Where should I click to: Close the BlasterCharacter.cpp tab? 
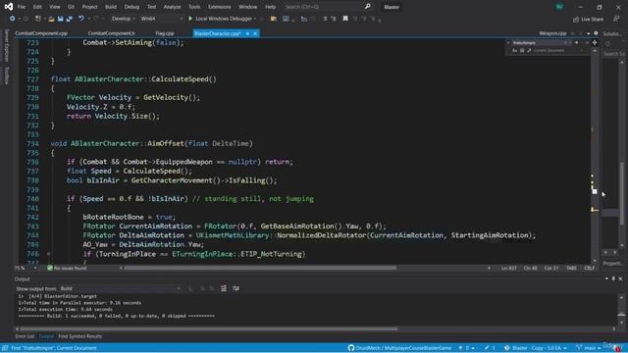point(255,33)
